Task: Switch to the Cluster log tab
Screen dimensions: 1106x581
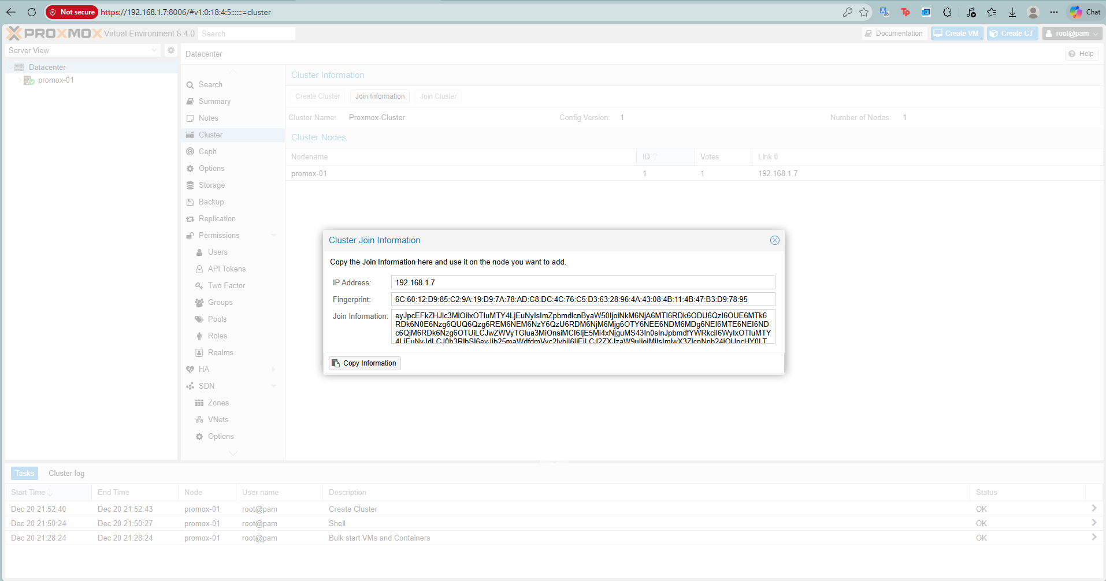Action: pos(66,474)
